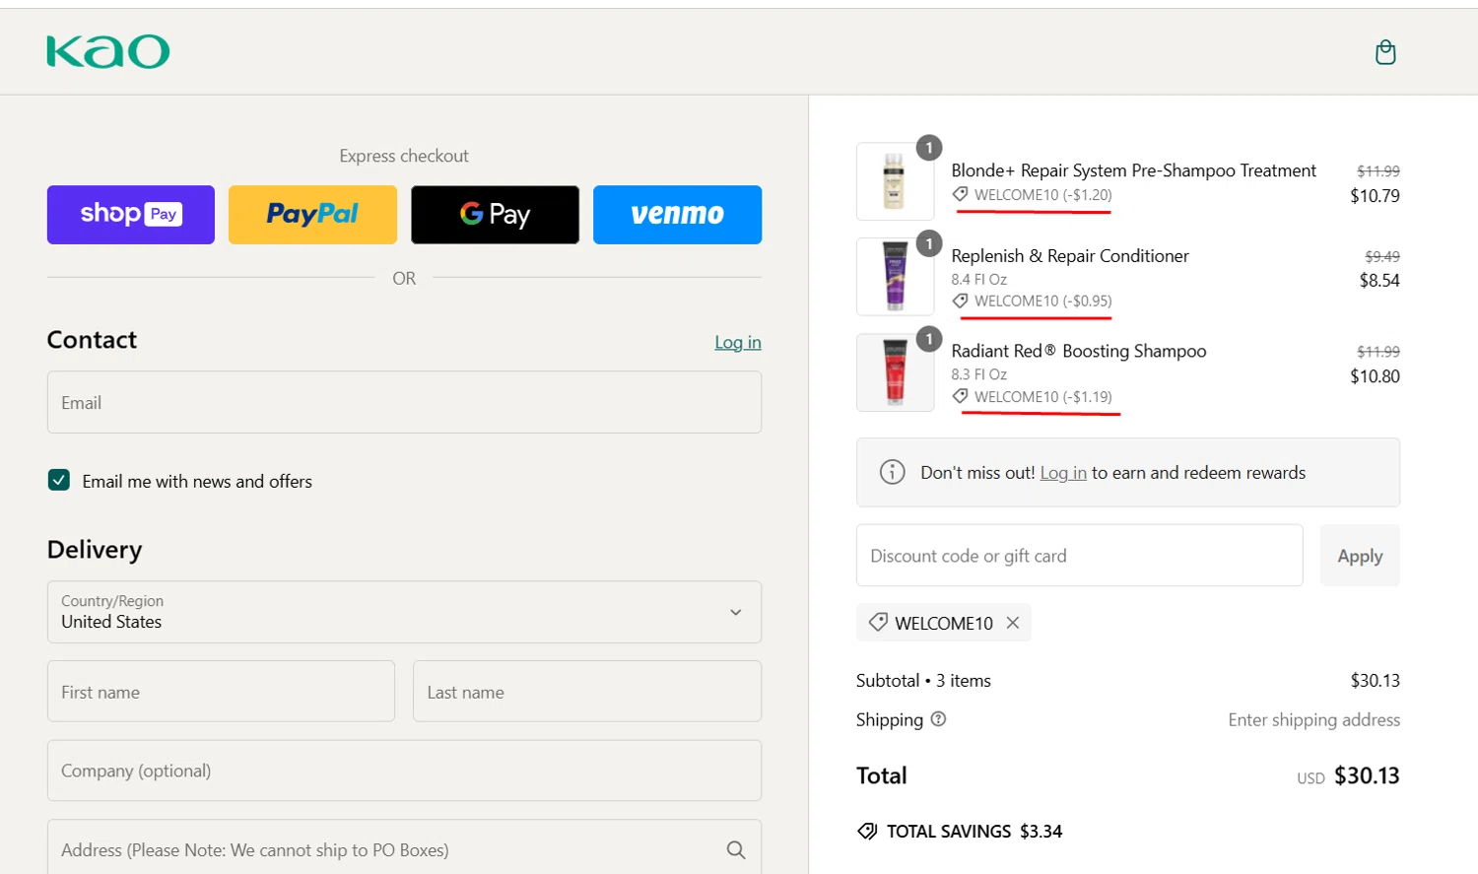Click the Delivery heading
Image resolution: width=1478 pixels, height=874 pixels.
click(95, 549)
